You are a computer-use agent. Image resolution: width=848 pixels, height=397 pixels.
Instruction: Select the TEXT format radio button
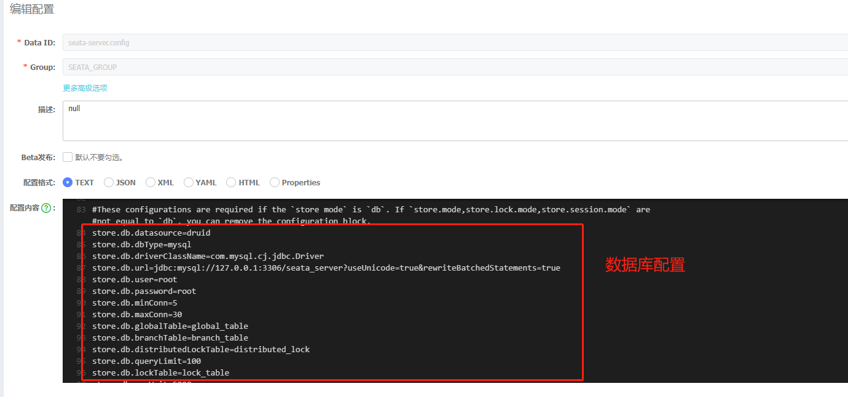click(x=68, y=182)
